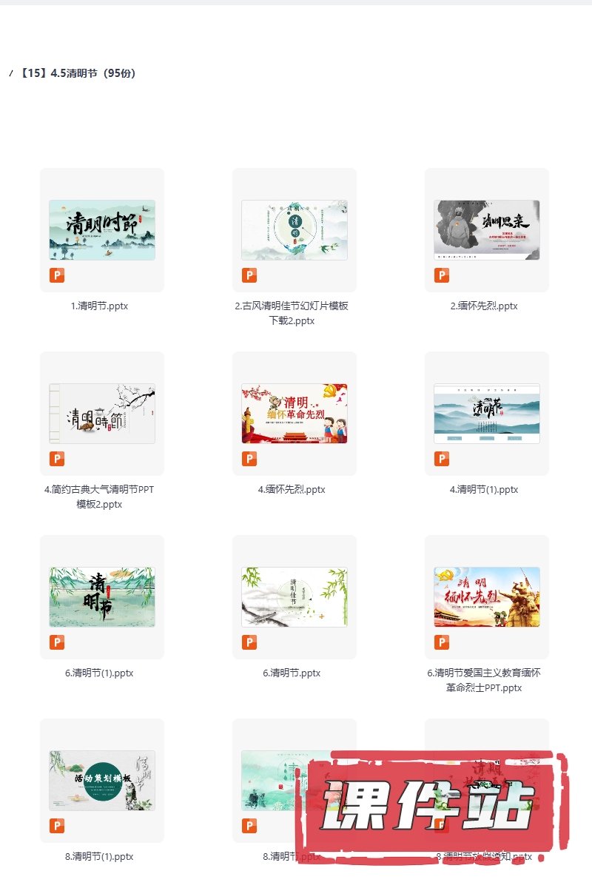592x888 pixels.
Task: Open the 活动策划模板 green circle thumbnail
Action: click(102, 780)
